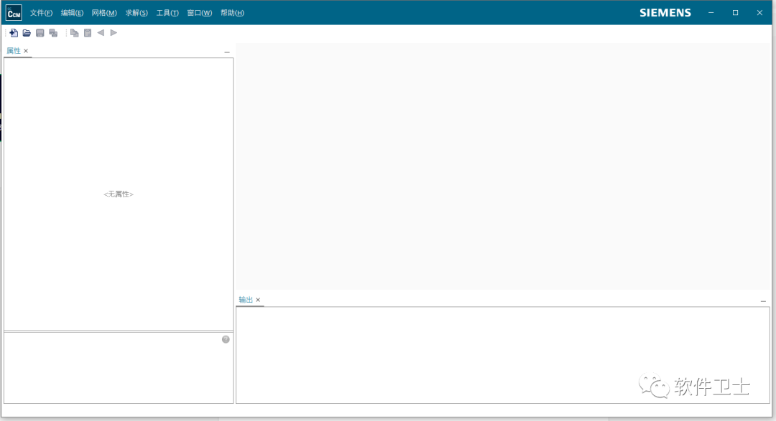Click the Forward arrow in toolbar
Screen dimensions: 776x421
[x=114, y=32]
